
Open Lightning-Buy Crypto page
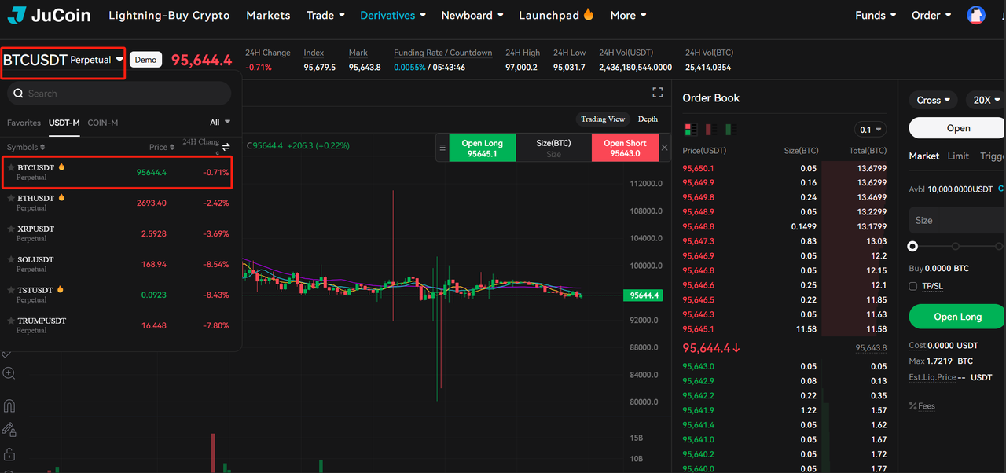click(x=169, y=15)
